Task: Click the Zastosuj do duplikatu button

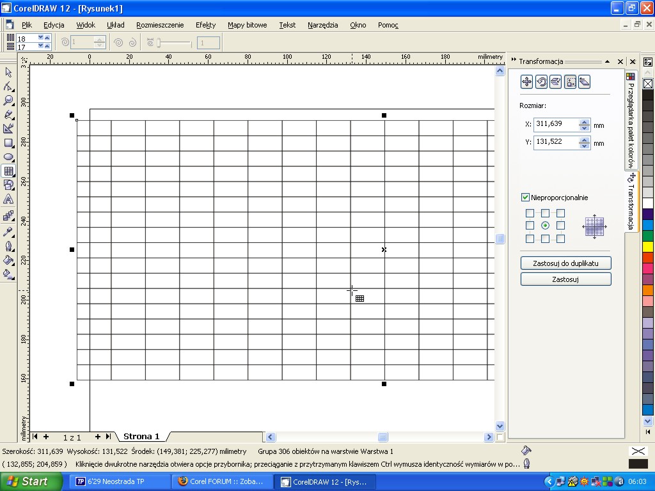Action: pyautogui.click(x=565, y=263)
